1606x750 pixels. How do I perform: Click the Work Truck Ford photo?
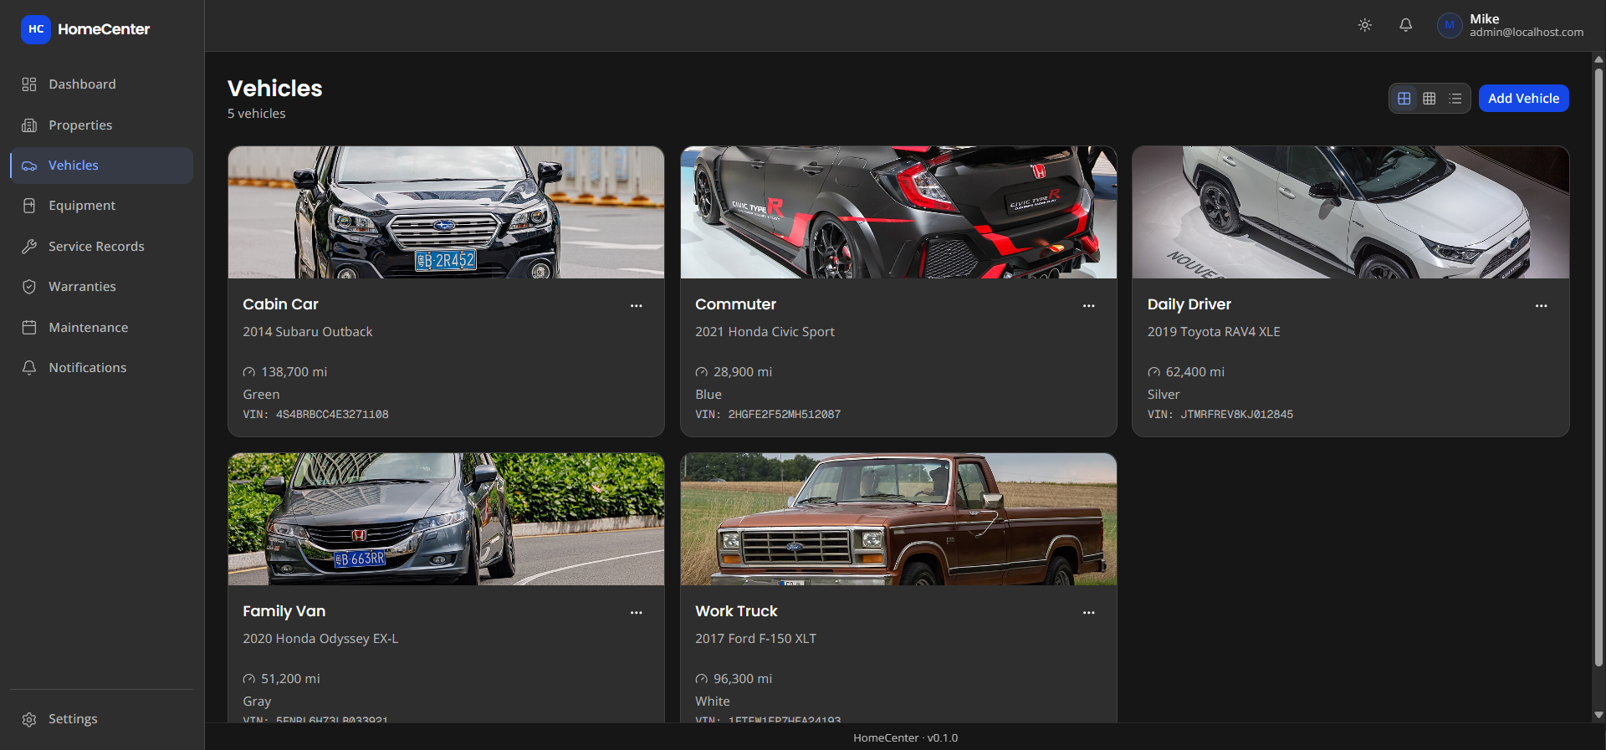[x=898, y=519]
